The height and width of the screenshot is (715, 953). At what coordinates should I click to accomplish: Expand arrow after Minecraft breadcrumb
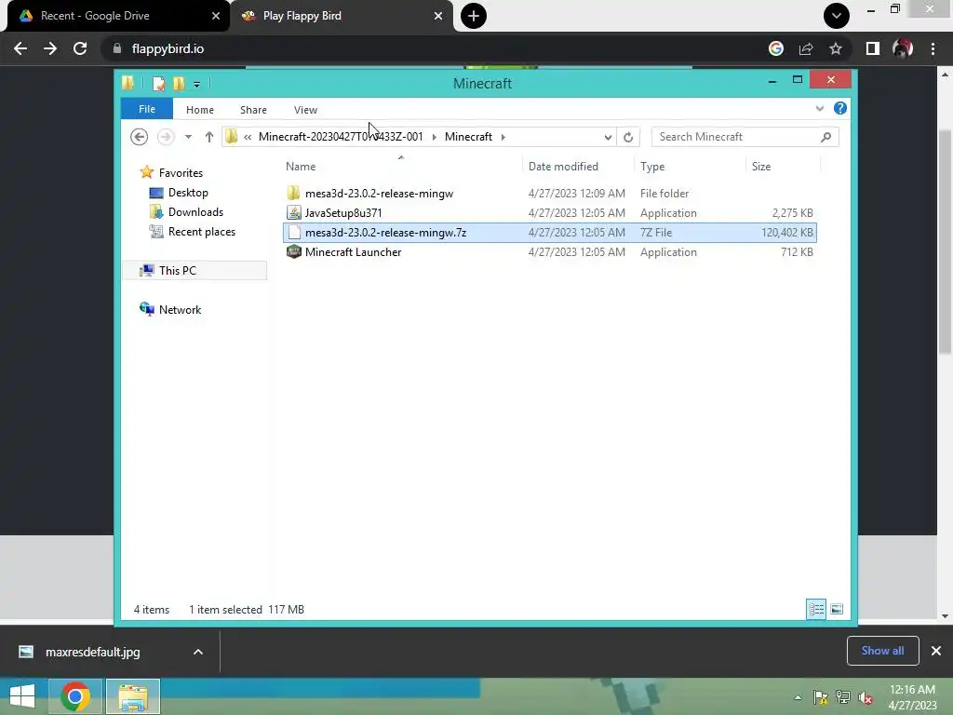pyautogui.click(x=503, y=137)
